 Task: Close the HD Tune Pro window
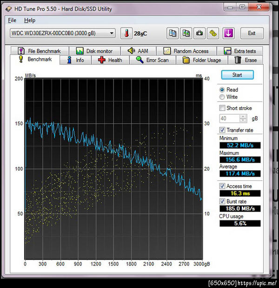pos(259,7)
